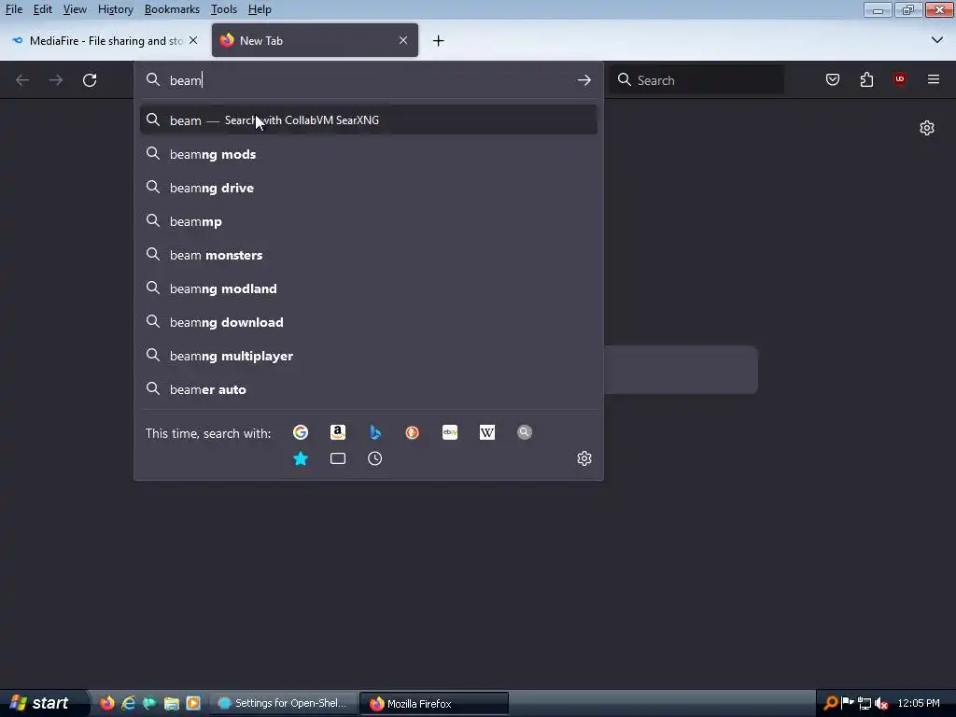Choose suggestion 'beamng mods'
The image size is (956, 717).
click(x=368, y=154)
